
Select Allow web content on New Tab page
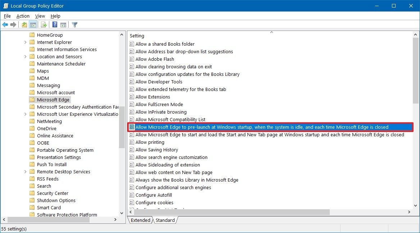[x=174, y=173]
